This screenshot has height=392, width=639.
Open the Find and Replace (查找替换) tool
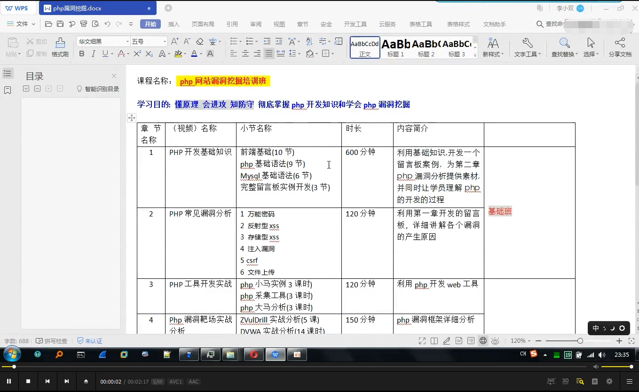[x=564, y=45]
